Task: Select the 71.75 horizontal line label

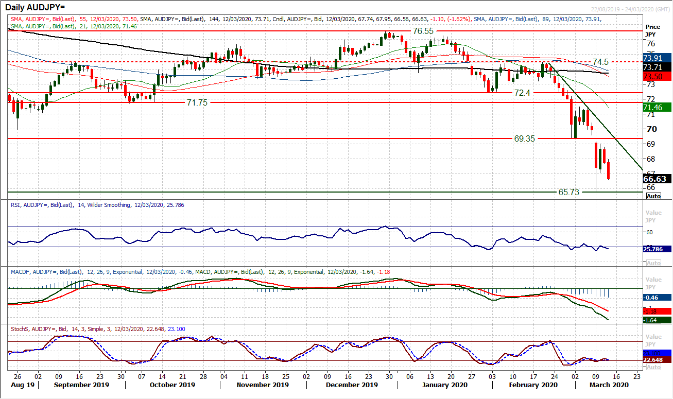Action: (197, 103)
